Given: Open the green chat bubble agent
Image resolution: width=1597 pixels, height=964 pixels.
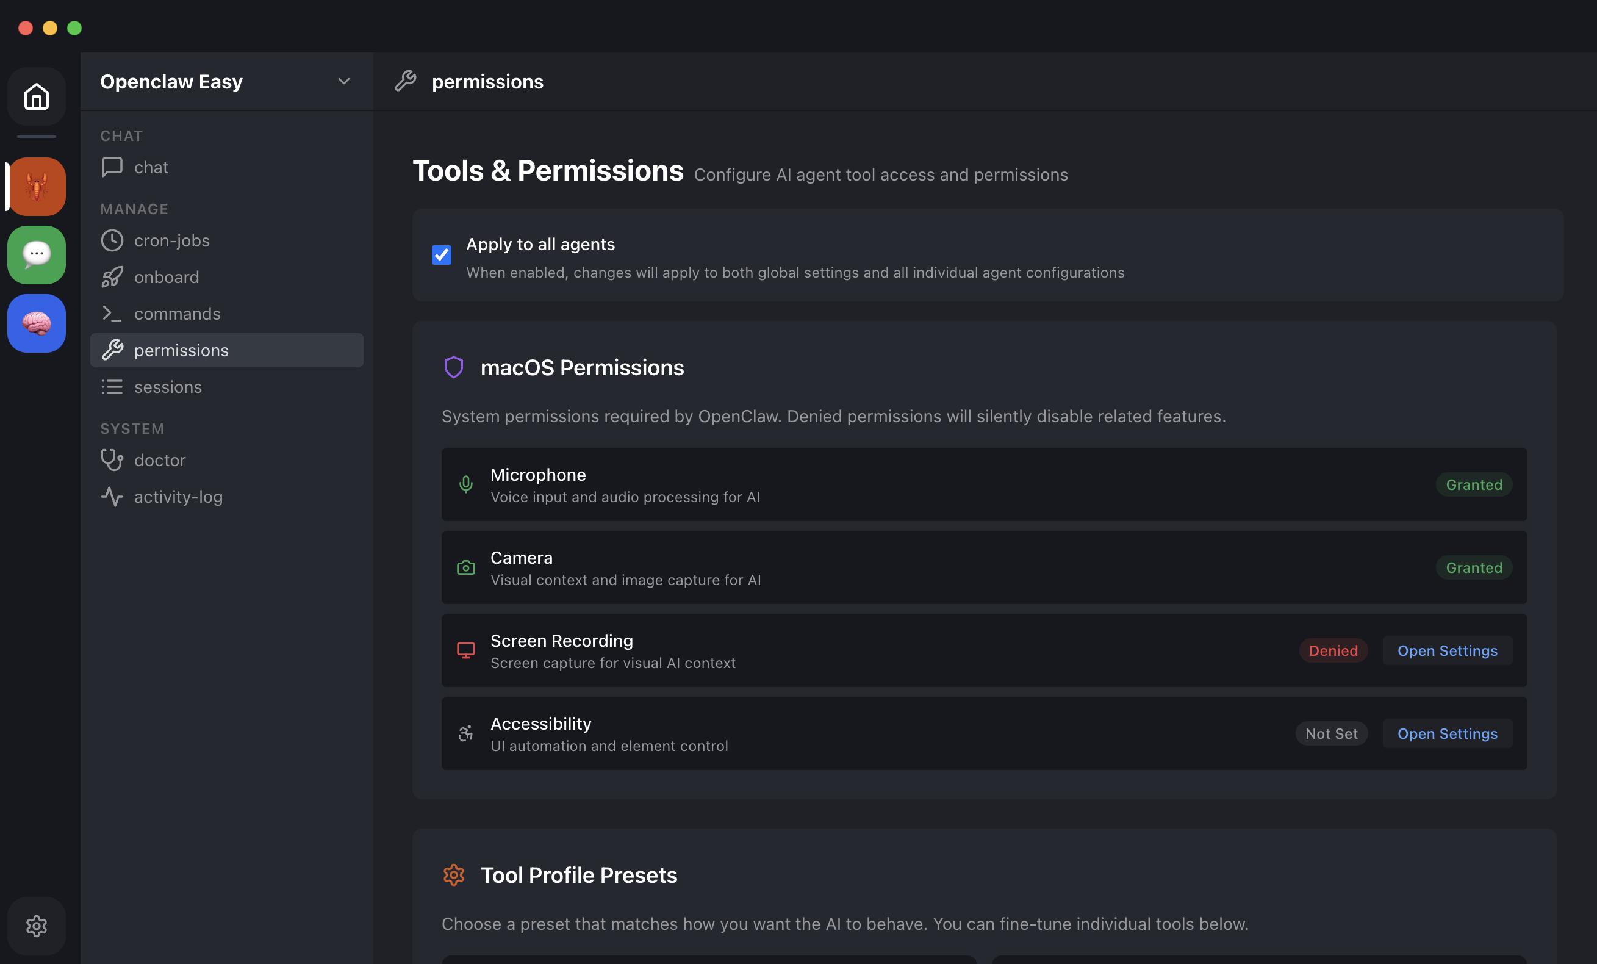Looking at the screenshot, I should point(35,255).
